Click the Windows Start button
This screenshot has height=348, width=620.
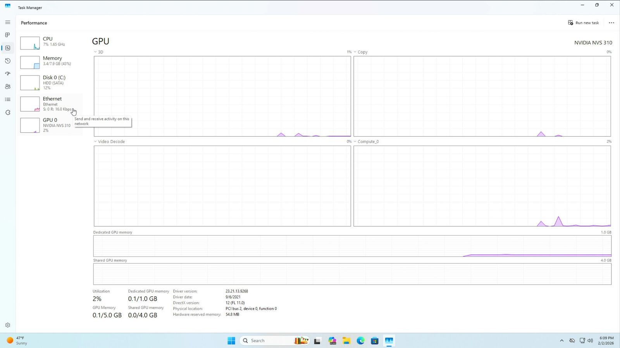coord(231,341)
